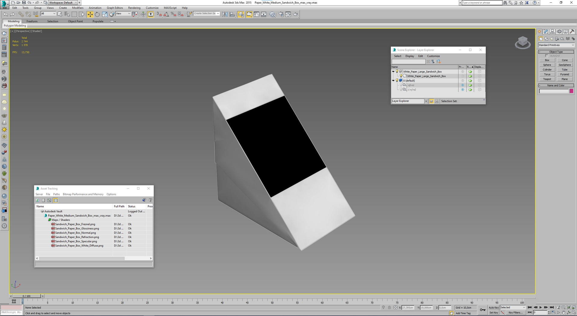
Task: Click the Cylinder primitive button
Action: point(547,70)
